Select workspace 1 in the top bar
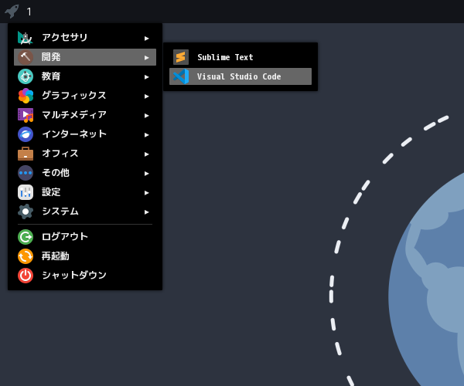 29,12
